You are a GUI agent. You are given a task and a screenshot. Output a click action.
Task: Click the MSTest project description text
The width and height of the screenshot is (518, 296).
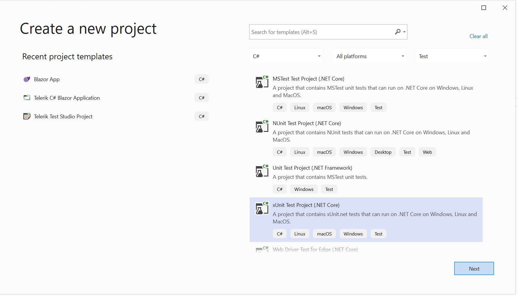click(x=373, y=91)
